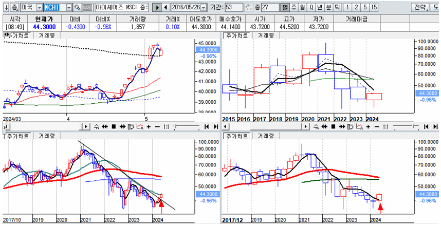This screenshot has width=441, height=225.
Task: Click top-left chart plus zoom-in icon
Action: (149, 126)
